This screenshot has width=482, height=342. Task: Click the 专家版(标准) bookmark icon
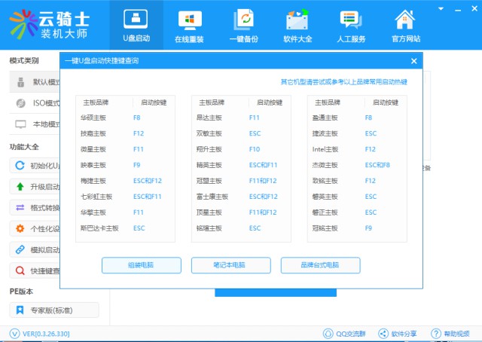[20, 310]
